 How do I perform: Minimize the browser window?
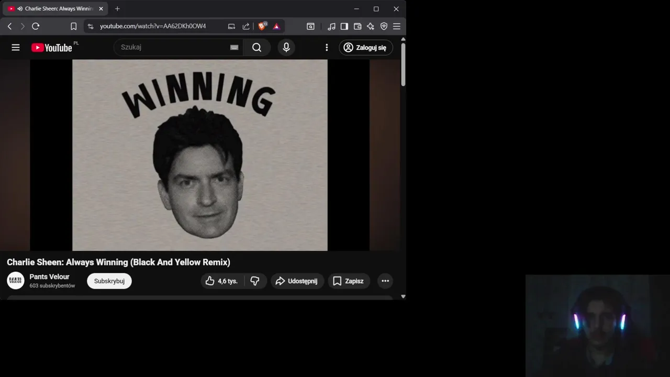pyautogui.click(x=356, y=9)
